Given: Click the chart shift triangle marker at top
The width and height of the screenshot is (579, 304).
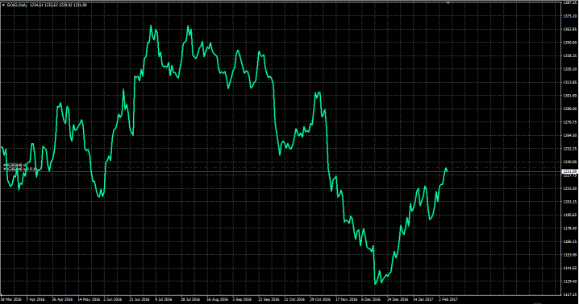Looking at the screenshot, I should [448, 3].
